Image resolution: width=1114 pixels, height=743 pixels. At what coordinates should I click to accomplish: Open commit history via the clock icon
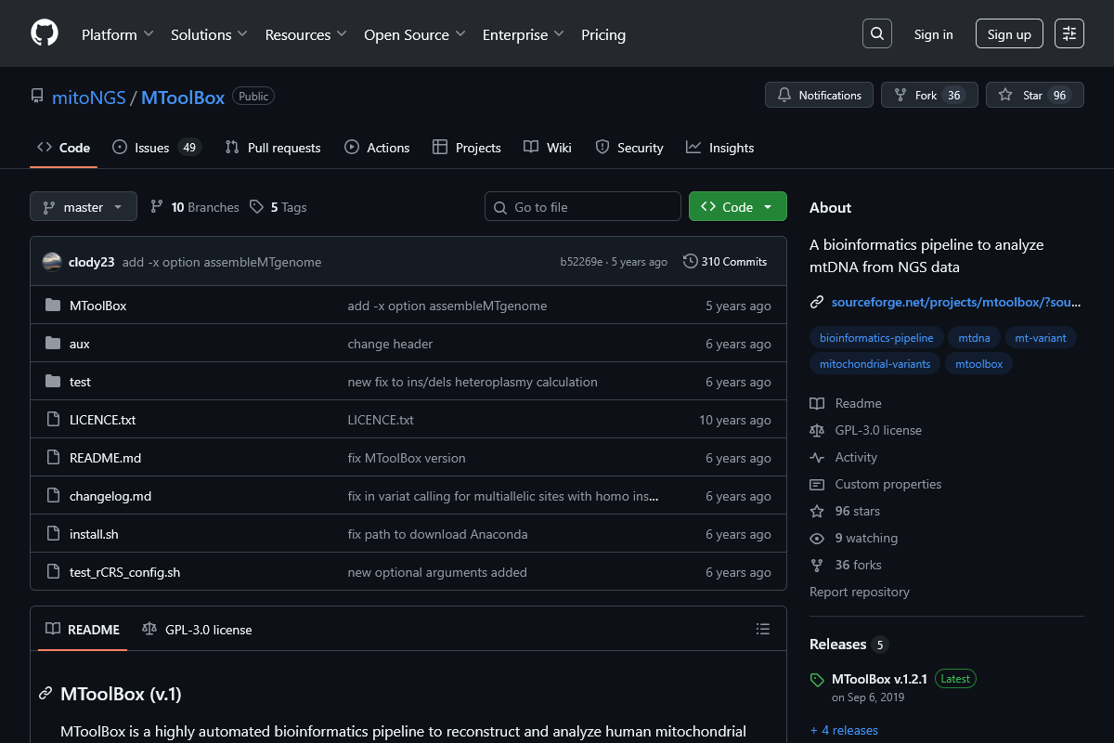(x=690, y=261)
